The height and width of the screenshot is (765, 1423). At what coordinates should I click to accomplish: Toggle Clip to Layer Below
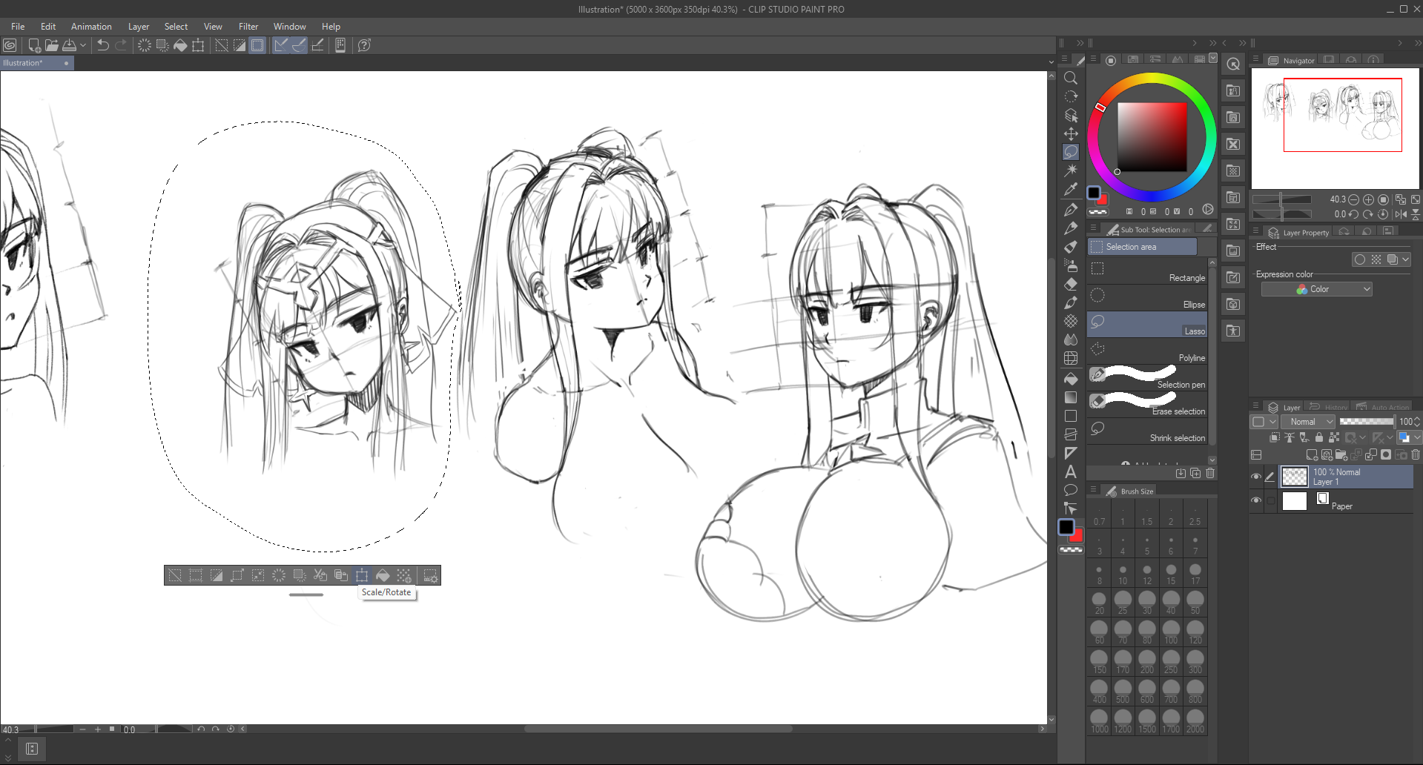[x=1275, y=438]
